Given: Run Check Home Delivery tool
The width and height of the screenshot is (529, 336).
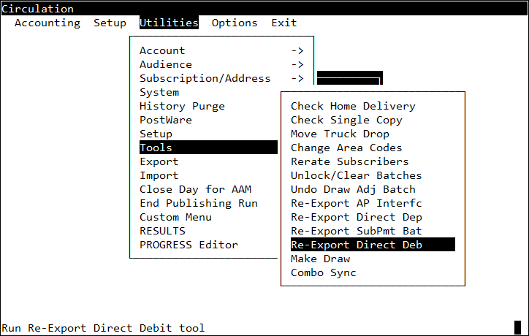Looking at the screenshot, I should [x=353, y=106].
